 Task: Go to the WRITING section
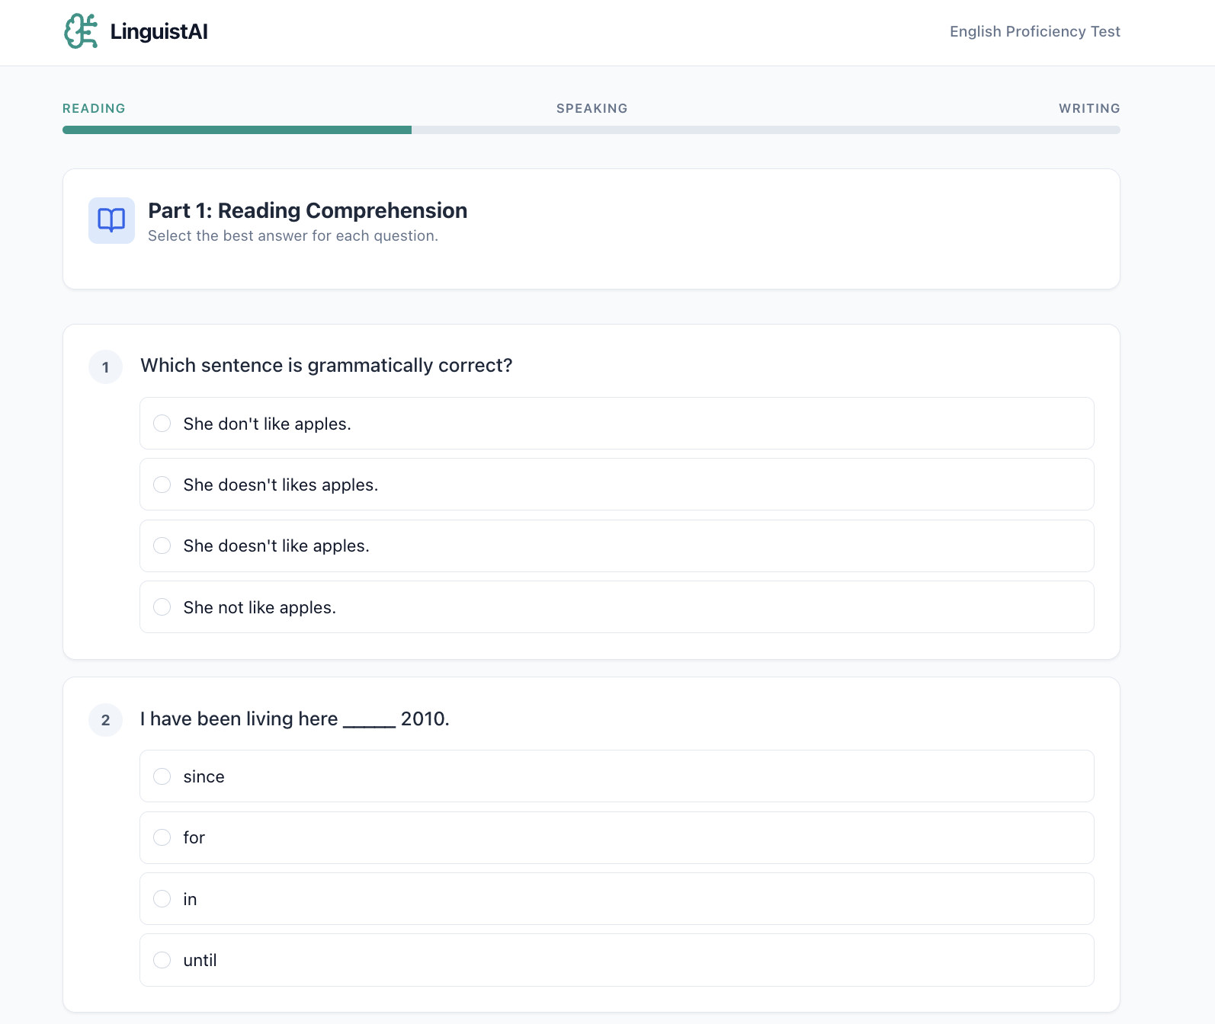pyautogui.click(x=1089, y=108)
